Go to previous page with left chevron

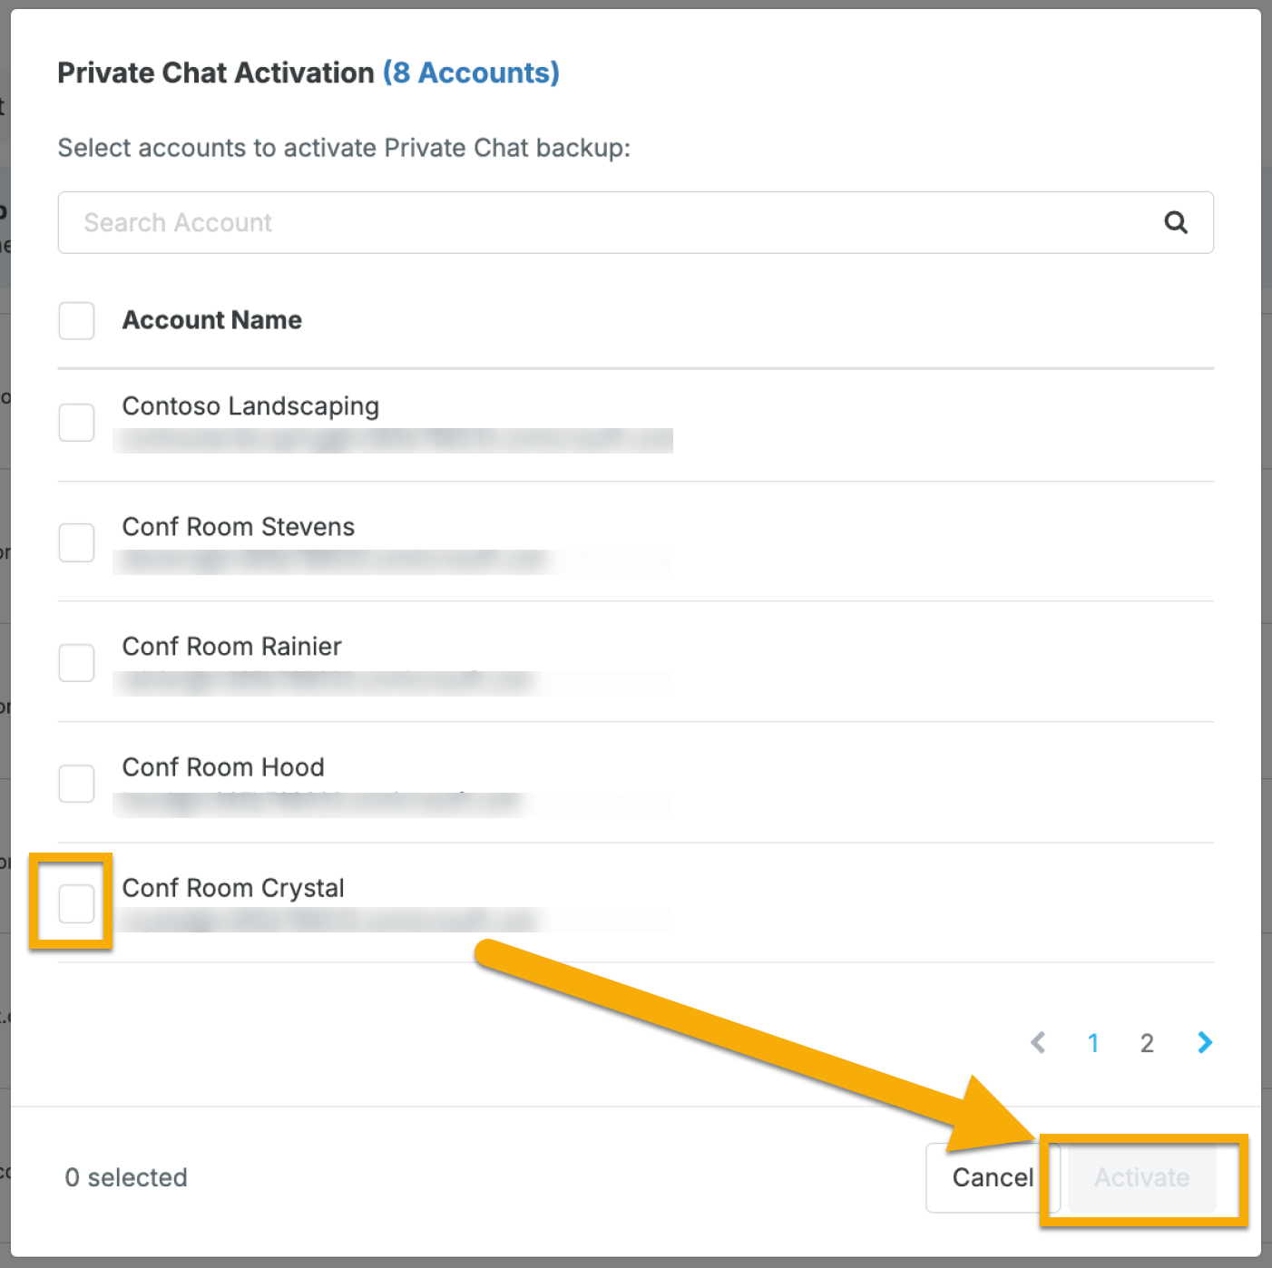click(x=1039, y=1043)
